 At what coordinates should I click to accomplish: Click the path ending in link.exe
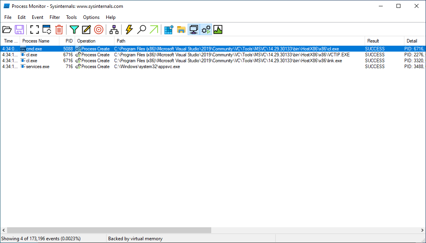tap(228, 61)
